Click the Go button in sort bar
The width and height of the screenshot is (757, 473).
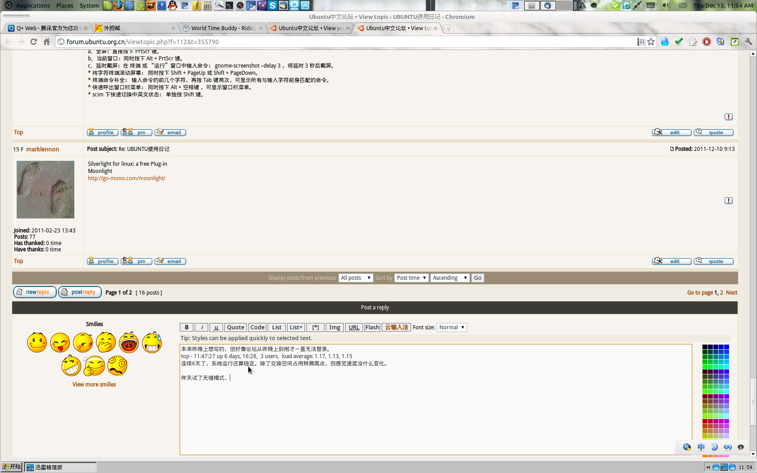[478, 277]
